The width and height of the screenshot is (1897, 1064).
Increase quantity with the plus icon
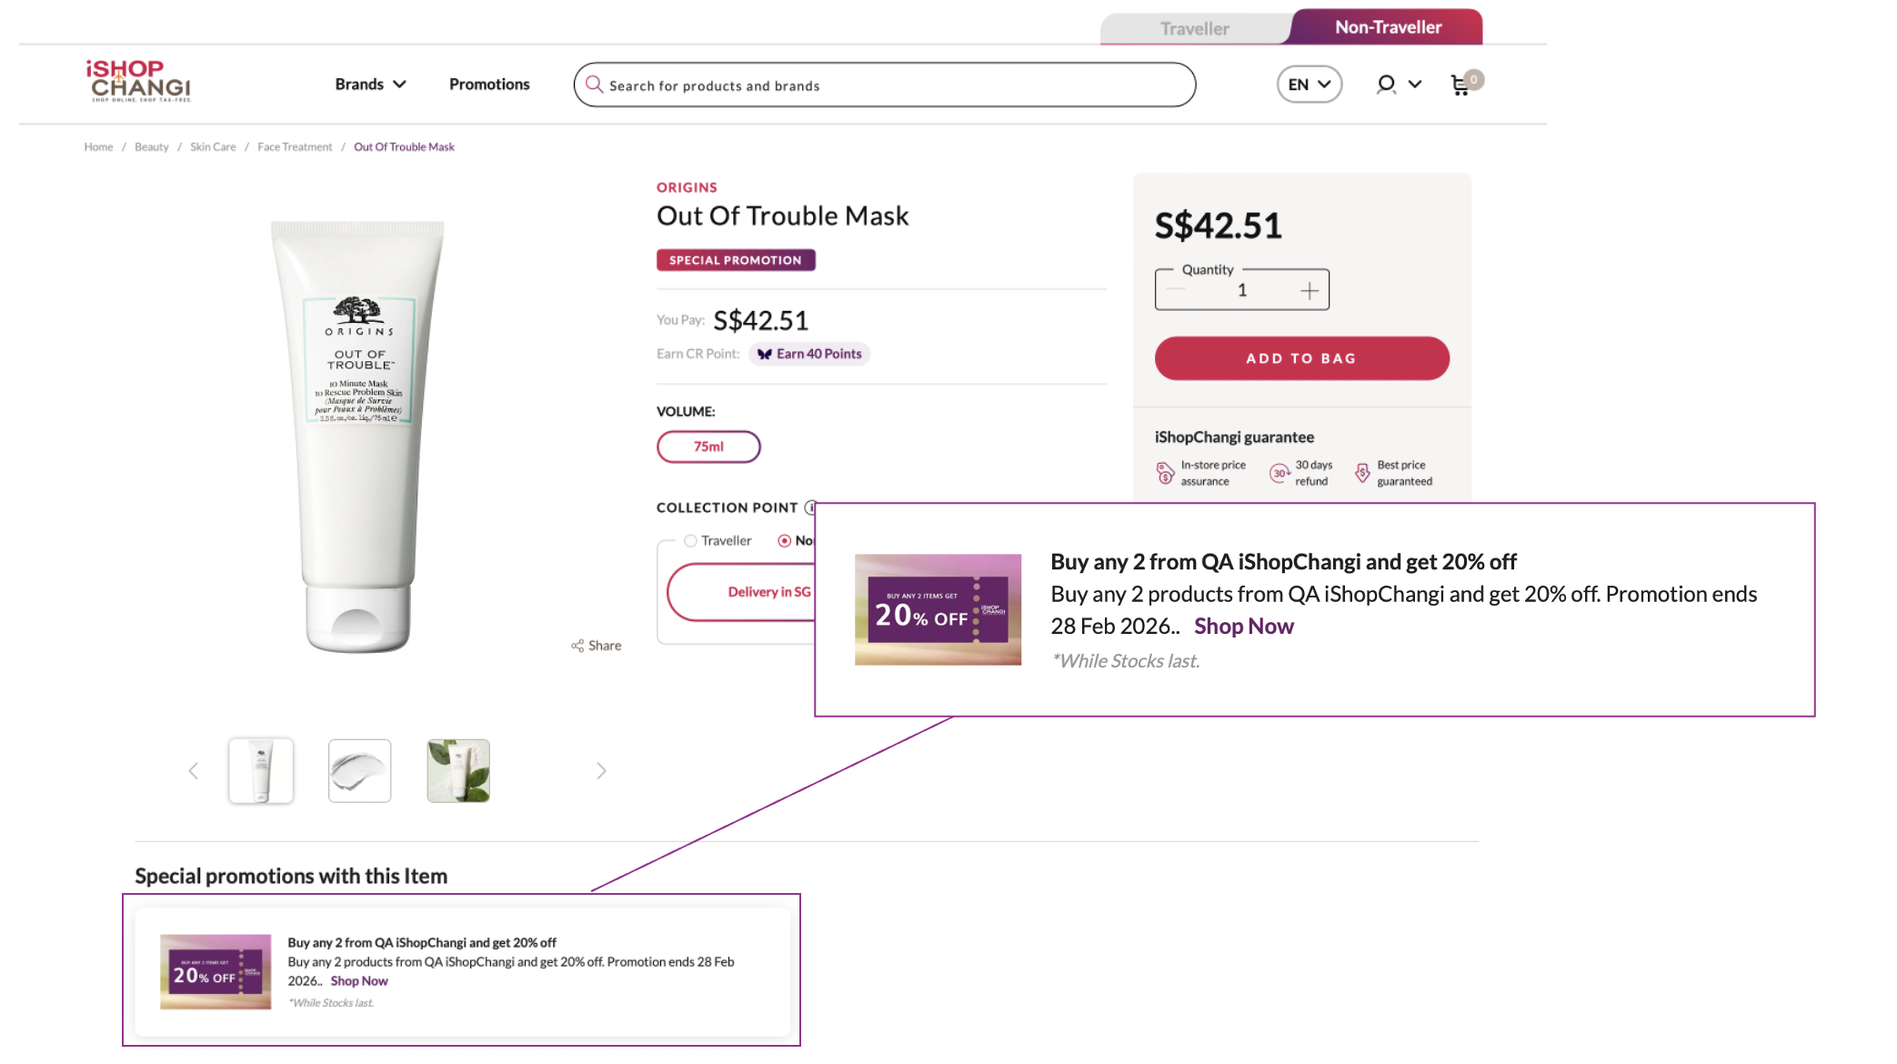point(1309,291)
